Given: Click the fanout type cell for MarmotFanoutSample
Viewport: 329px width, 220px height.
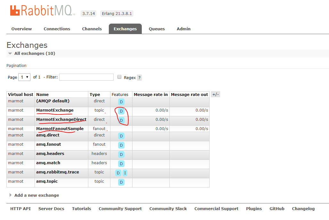Looking at the screenshot, I should [99, 128].
